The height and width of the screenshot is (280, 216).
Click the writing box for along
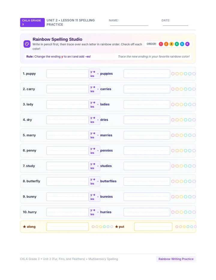click(x=67, y=227)
